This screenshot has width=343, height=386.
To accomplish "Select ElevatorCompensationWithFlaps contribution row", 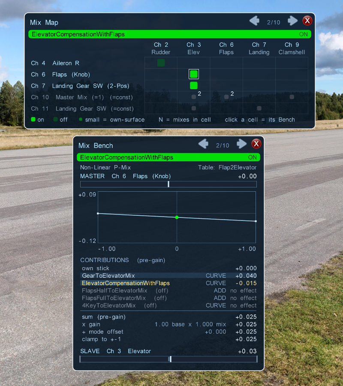I will point(168,283).
